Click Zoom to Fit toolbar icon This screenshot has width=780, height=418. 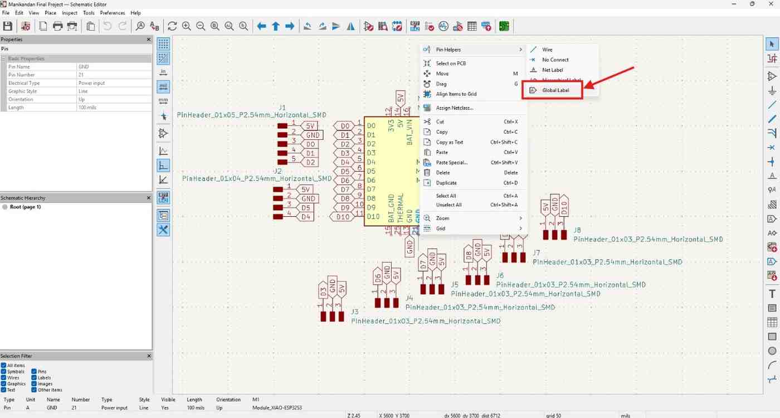(x=215, y=26)
